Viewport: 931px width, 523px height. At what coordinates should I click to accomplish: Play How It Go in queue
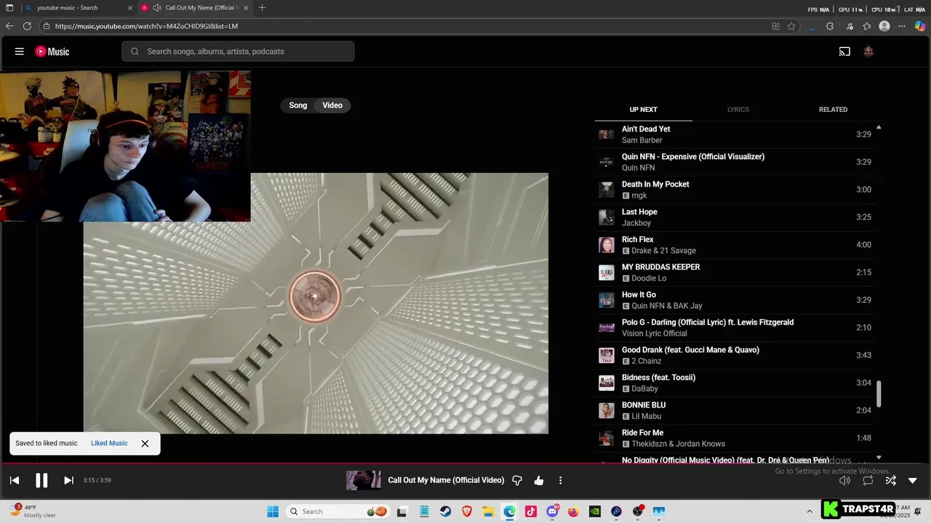point(735,300)
